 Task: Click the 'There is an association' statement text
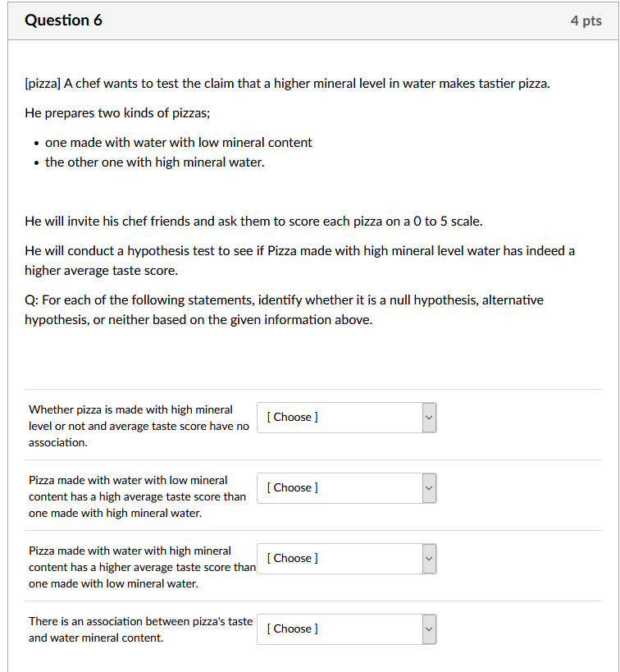tap(139, 629)
